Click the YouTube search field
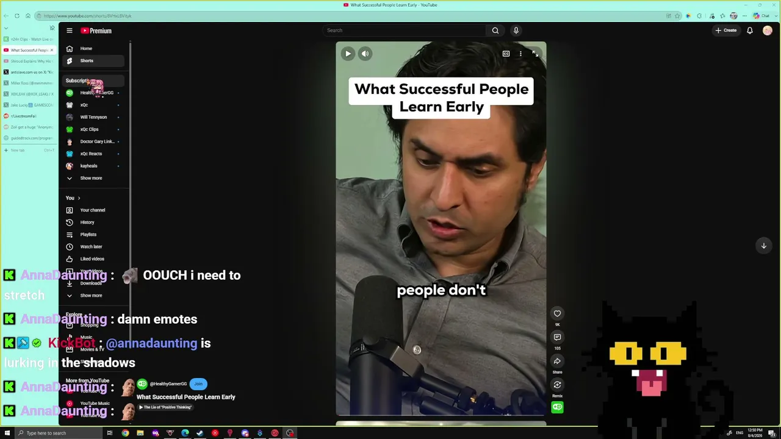The height and width of the screenshot is (439, 781). 405,30
